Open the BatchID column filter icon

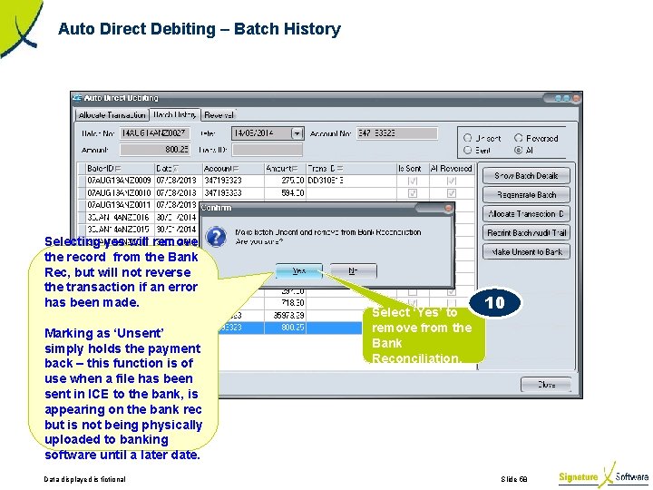[118, 169]
